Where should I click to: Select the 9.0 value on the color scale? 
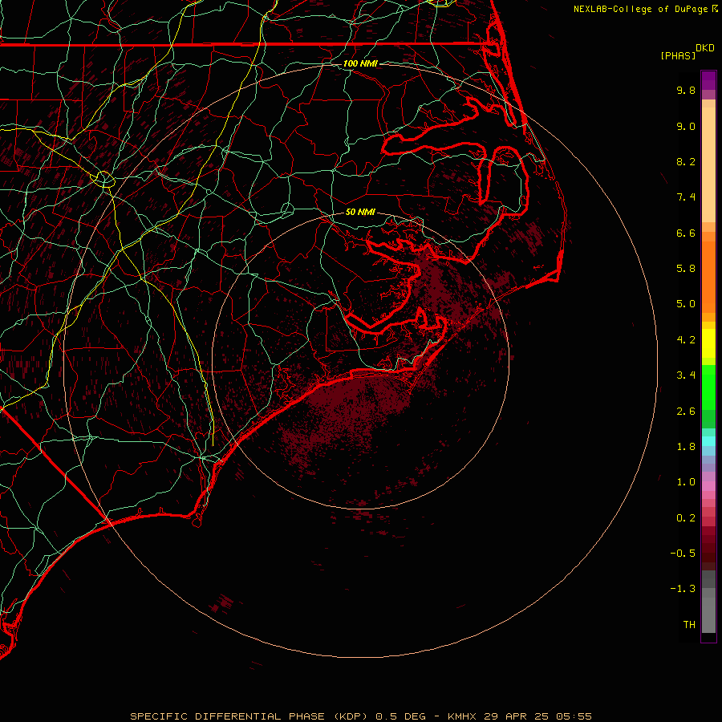tap(686, 126)
